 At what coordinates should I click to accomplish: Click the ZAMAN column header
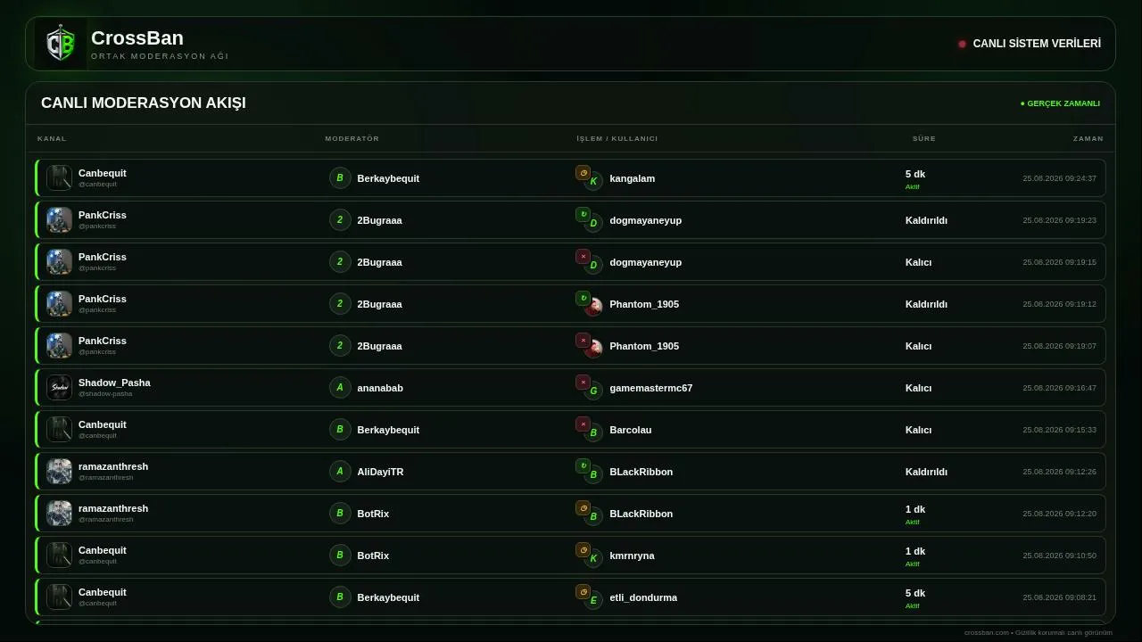pos(1088,139)
